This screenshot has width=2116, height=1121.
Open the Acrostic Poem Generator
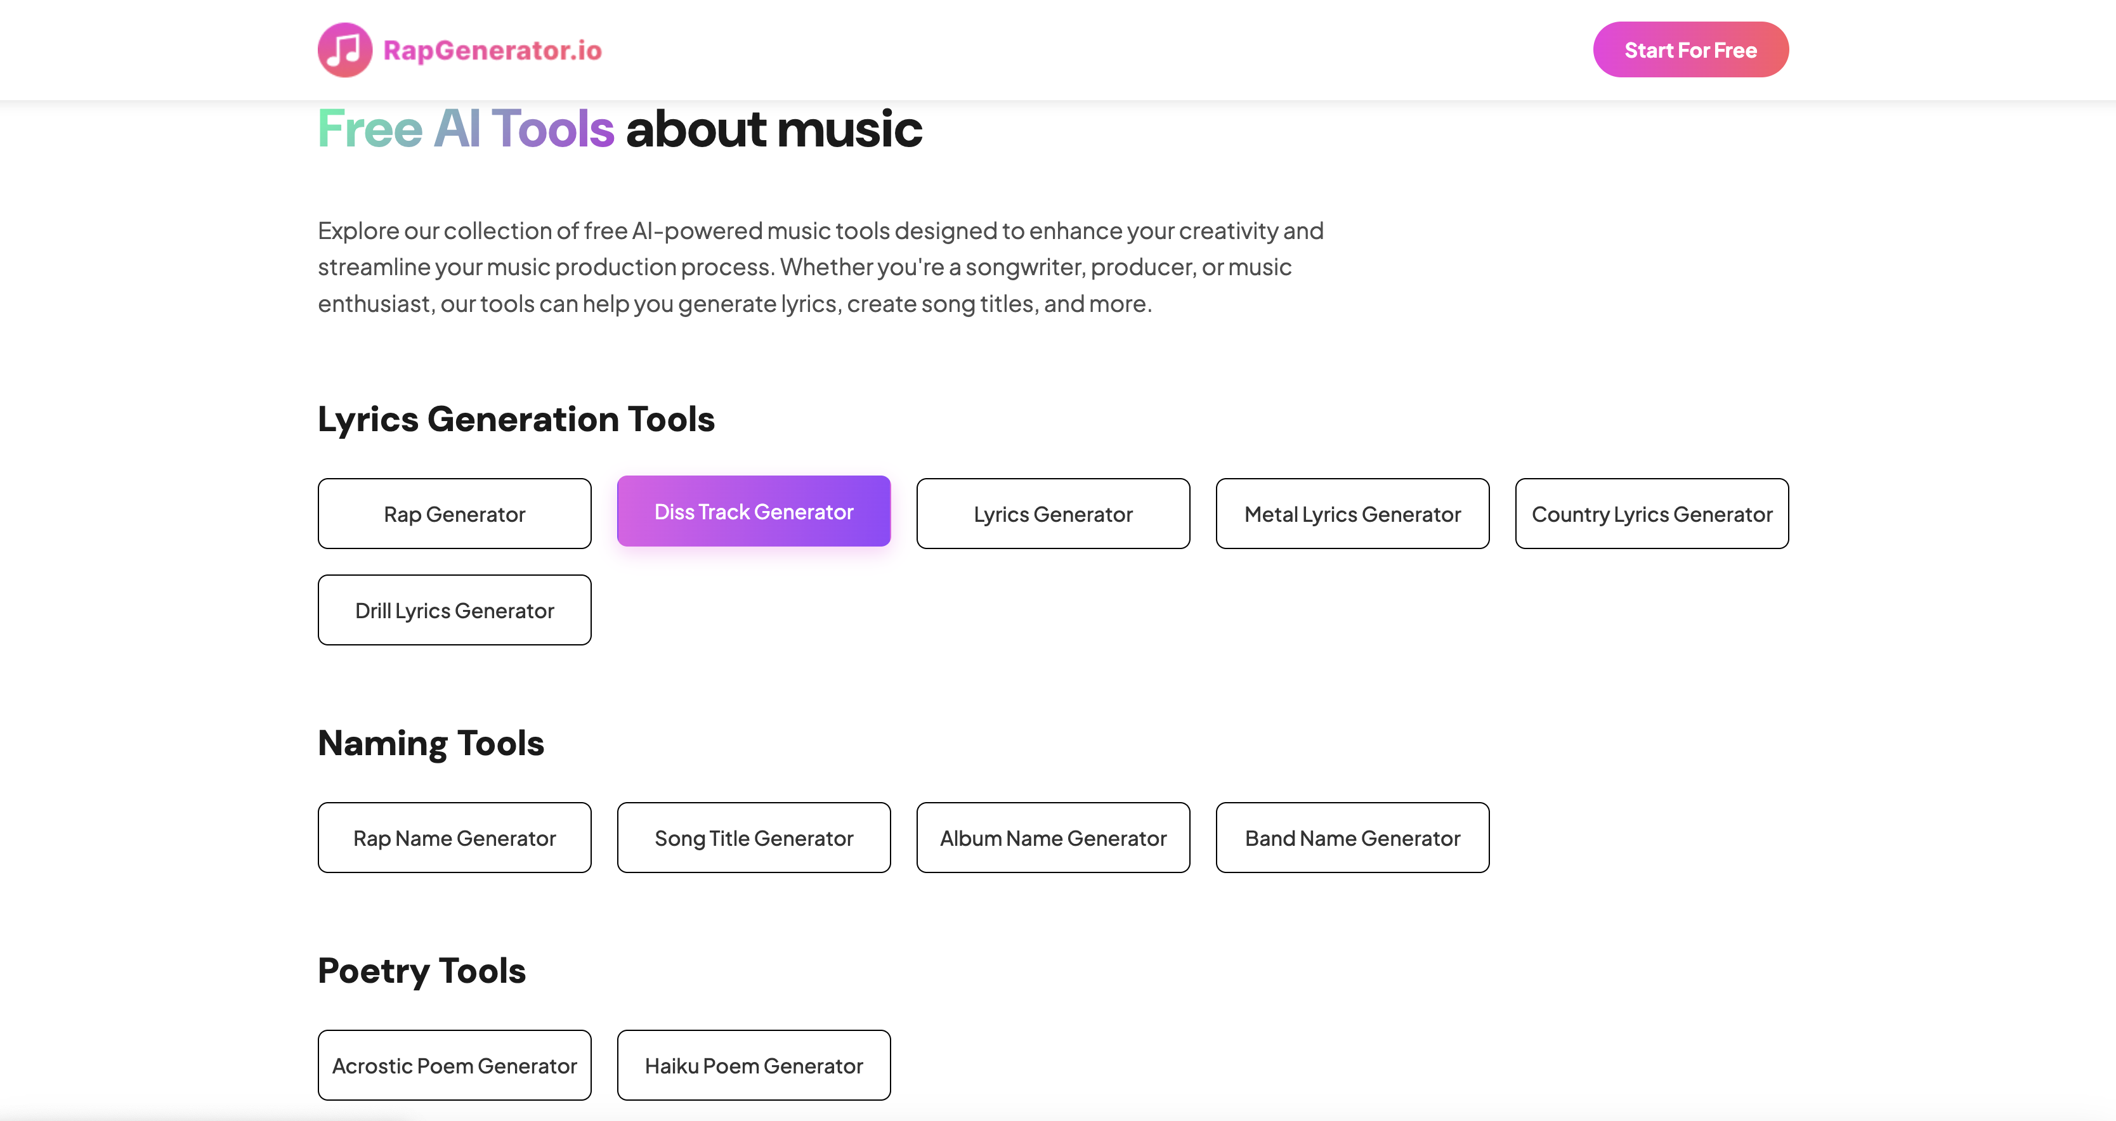tap(454, 1065)
